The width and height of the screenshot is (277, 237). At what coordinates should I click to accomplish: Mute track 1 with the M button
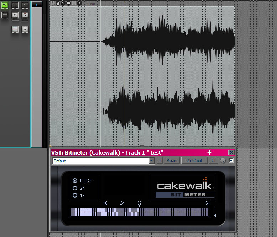pyautogui.click(x=15, y=5)
